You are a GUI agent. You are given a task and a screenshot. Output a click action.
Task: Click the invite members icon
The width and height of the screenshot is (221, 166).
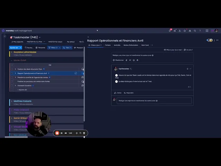[180, 31]
